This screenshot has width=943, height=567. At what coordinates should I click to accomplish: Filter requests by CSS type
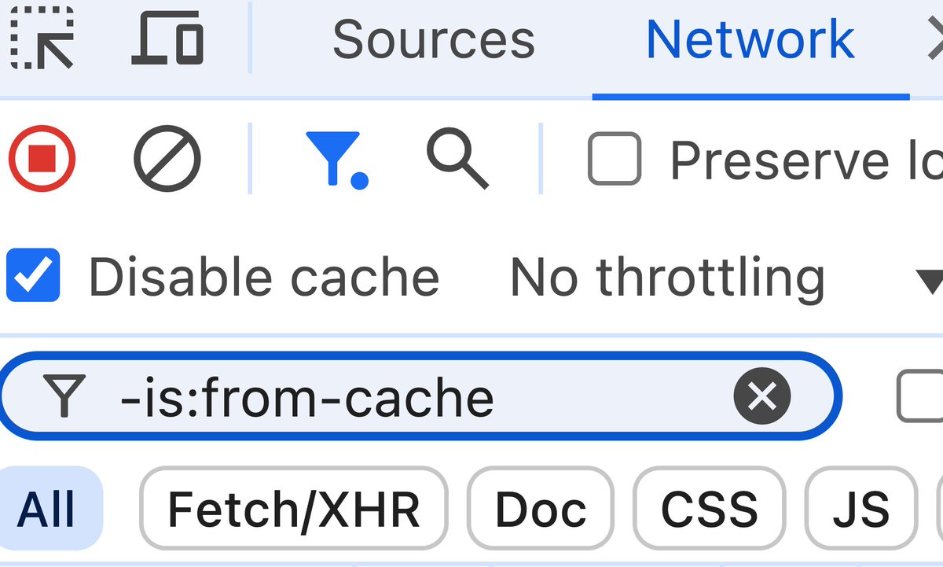[x=710, y=509]
